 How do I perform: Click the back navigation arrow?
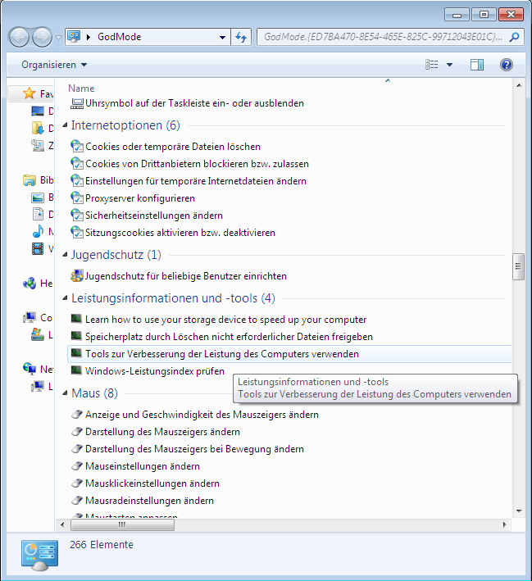click(x=20, y=38)
